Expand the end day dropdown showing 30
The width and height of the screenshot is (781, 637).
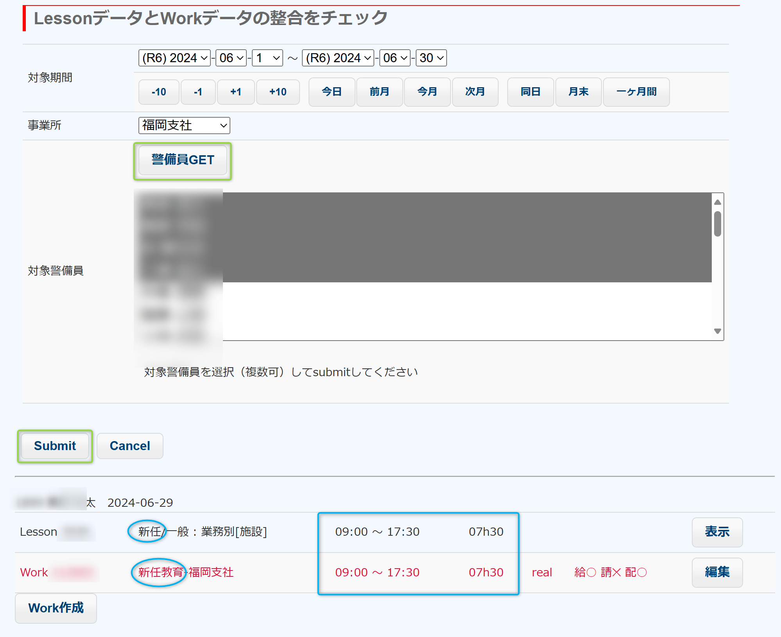[431, 58]
